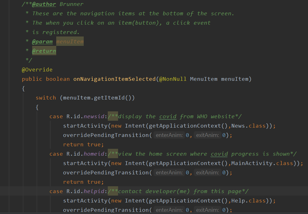This screenshot has width=308, height=214.
Task: Click the word WHO in the comment
Action: coord(202,116)
